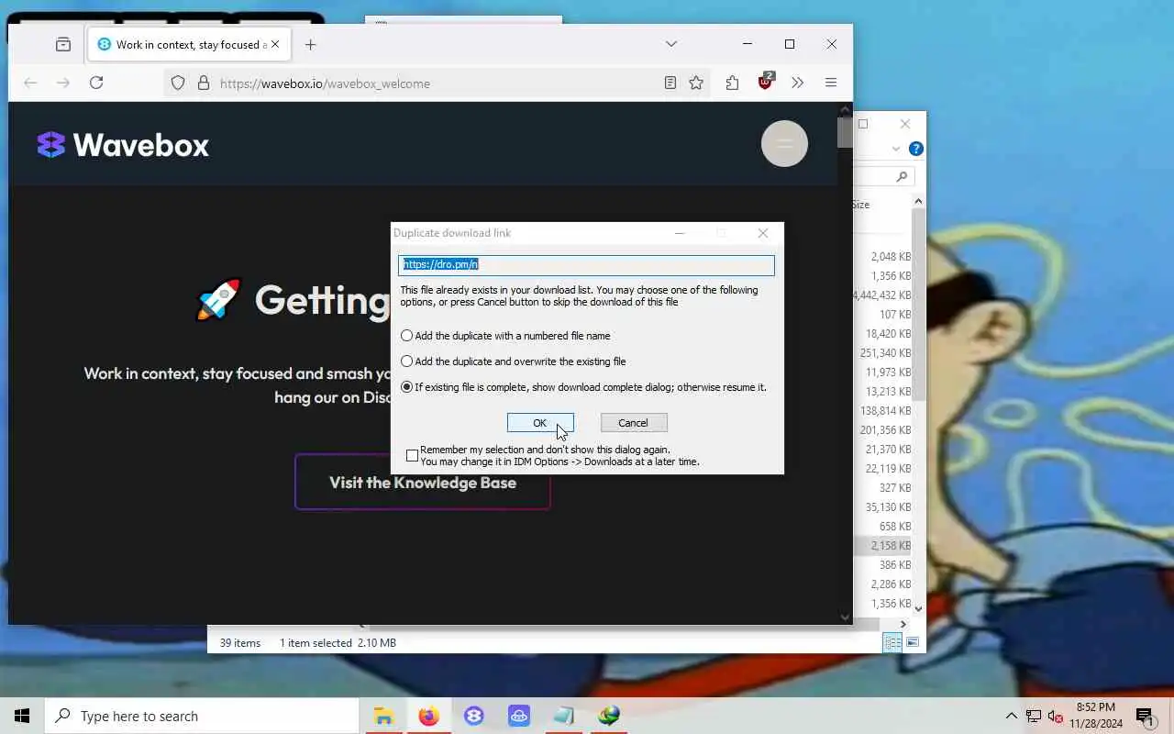Image resolution: width=1174 pixels, height=734 pixels.
Task: Open the round hamburger menu on Wavebox page
Action: click(784, 144)
